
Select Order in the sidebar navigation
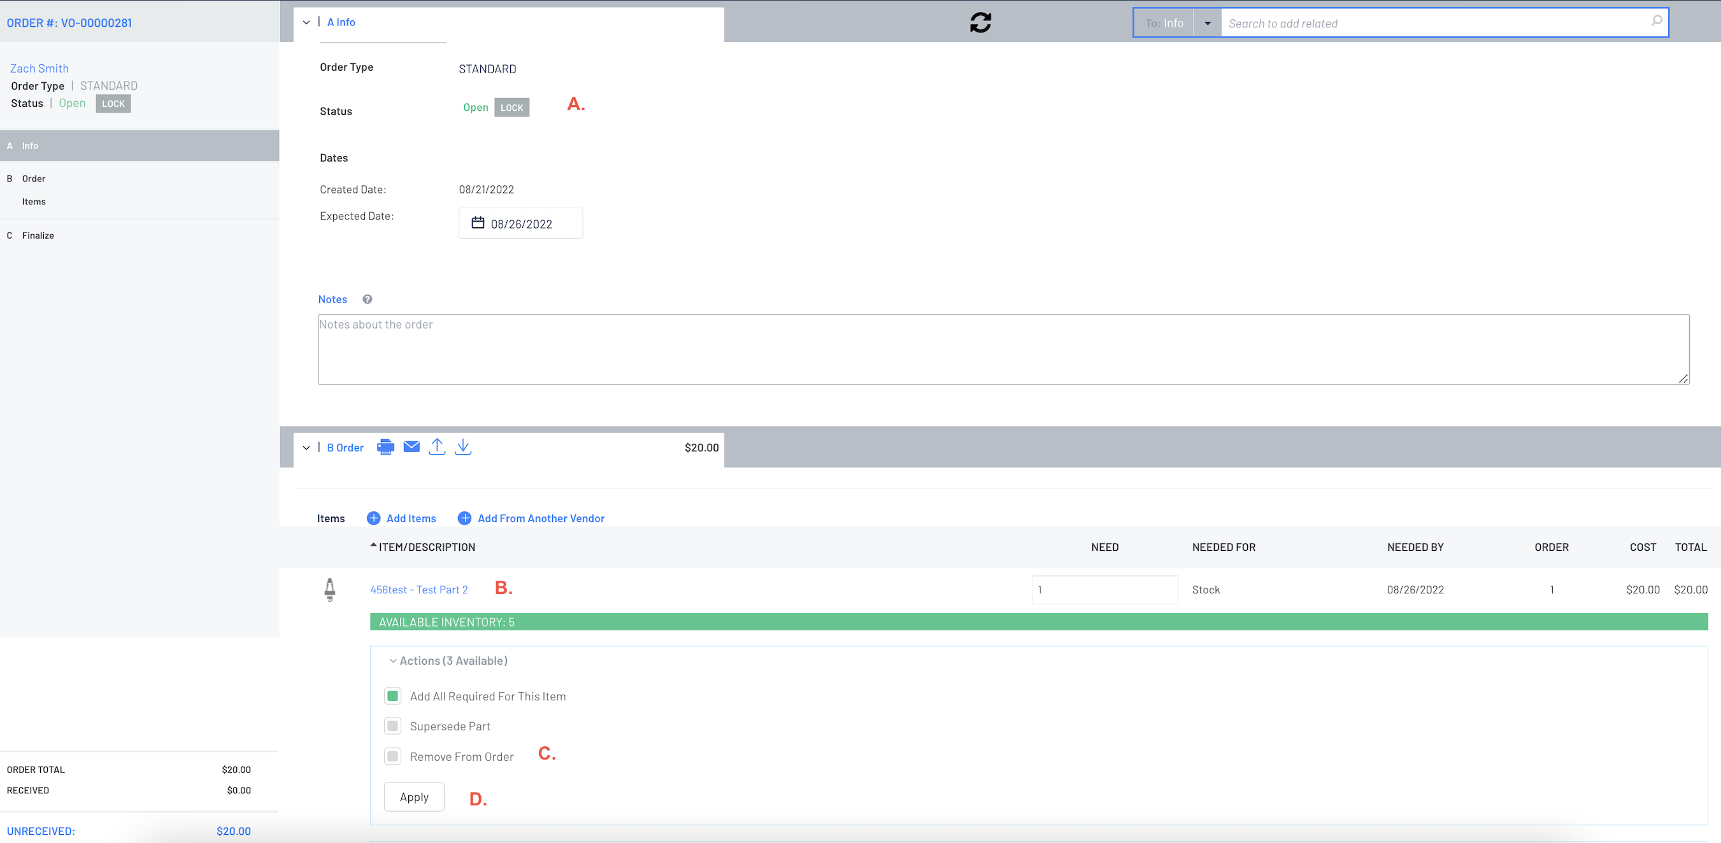pos(33,178)
